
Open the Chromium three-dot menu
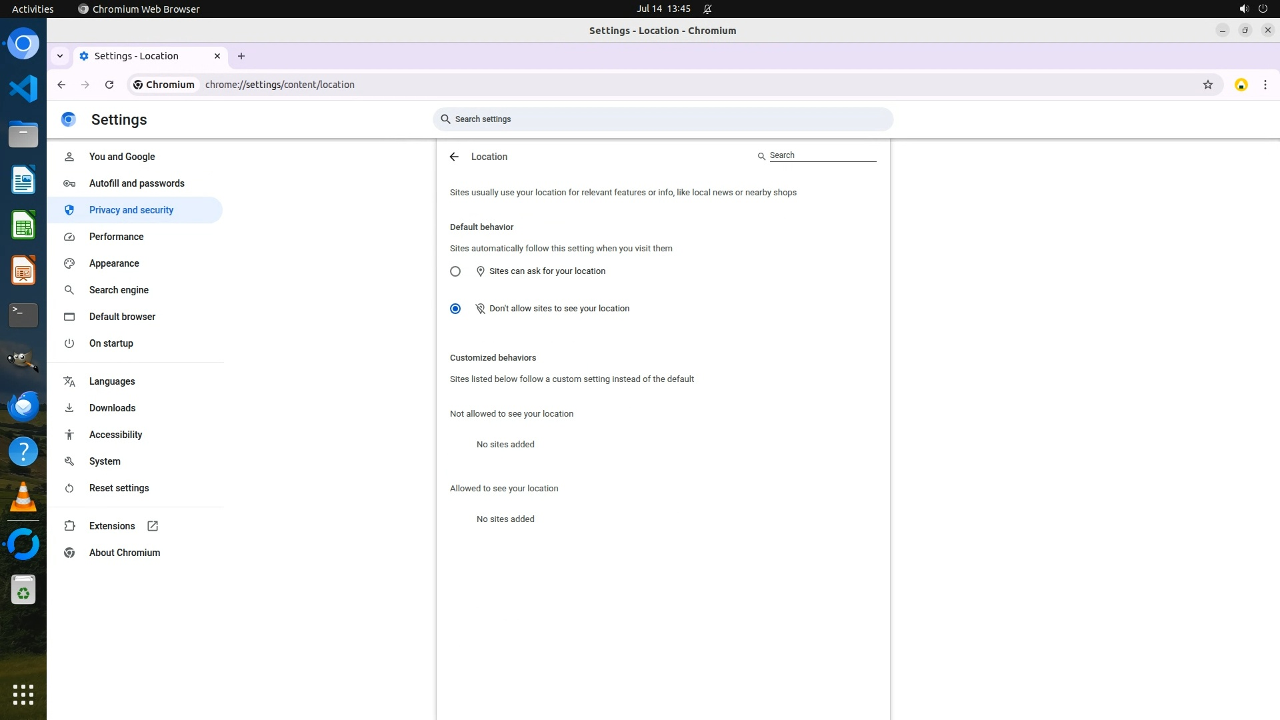(1265, 85)
